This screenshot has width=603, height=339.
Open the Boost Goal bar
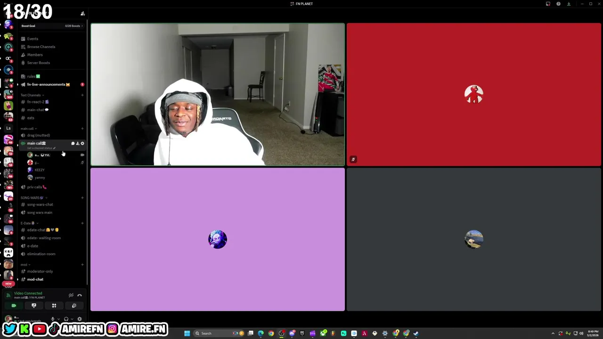coord(52,26)
